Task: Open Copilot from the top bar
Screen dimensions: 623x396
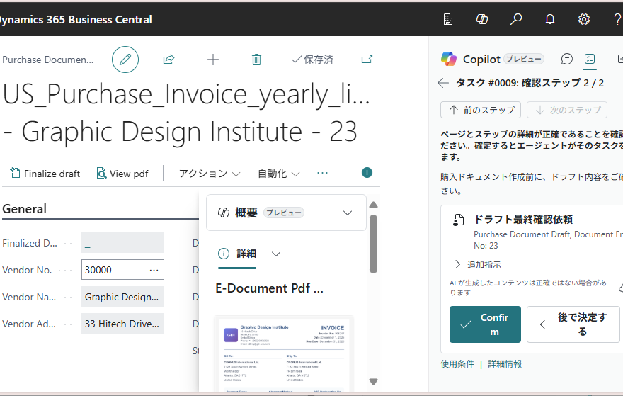Action: [x=482, y=19]
